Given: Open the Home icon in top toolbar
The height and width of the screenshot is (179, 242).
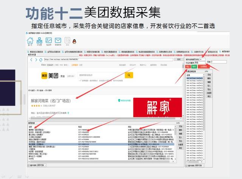Looking at the screenshot, I should pos(30,40).
